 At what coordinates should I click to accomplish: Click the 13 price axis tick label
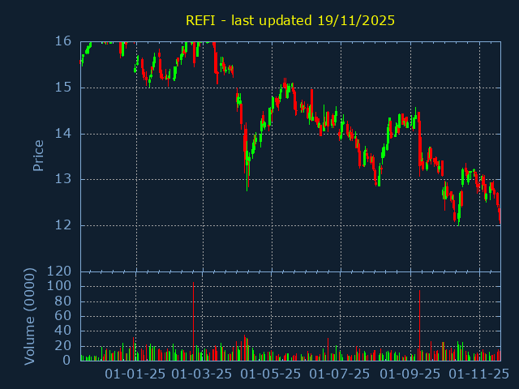[63, 180]
